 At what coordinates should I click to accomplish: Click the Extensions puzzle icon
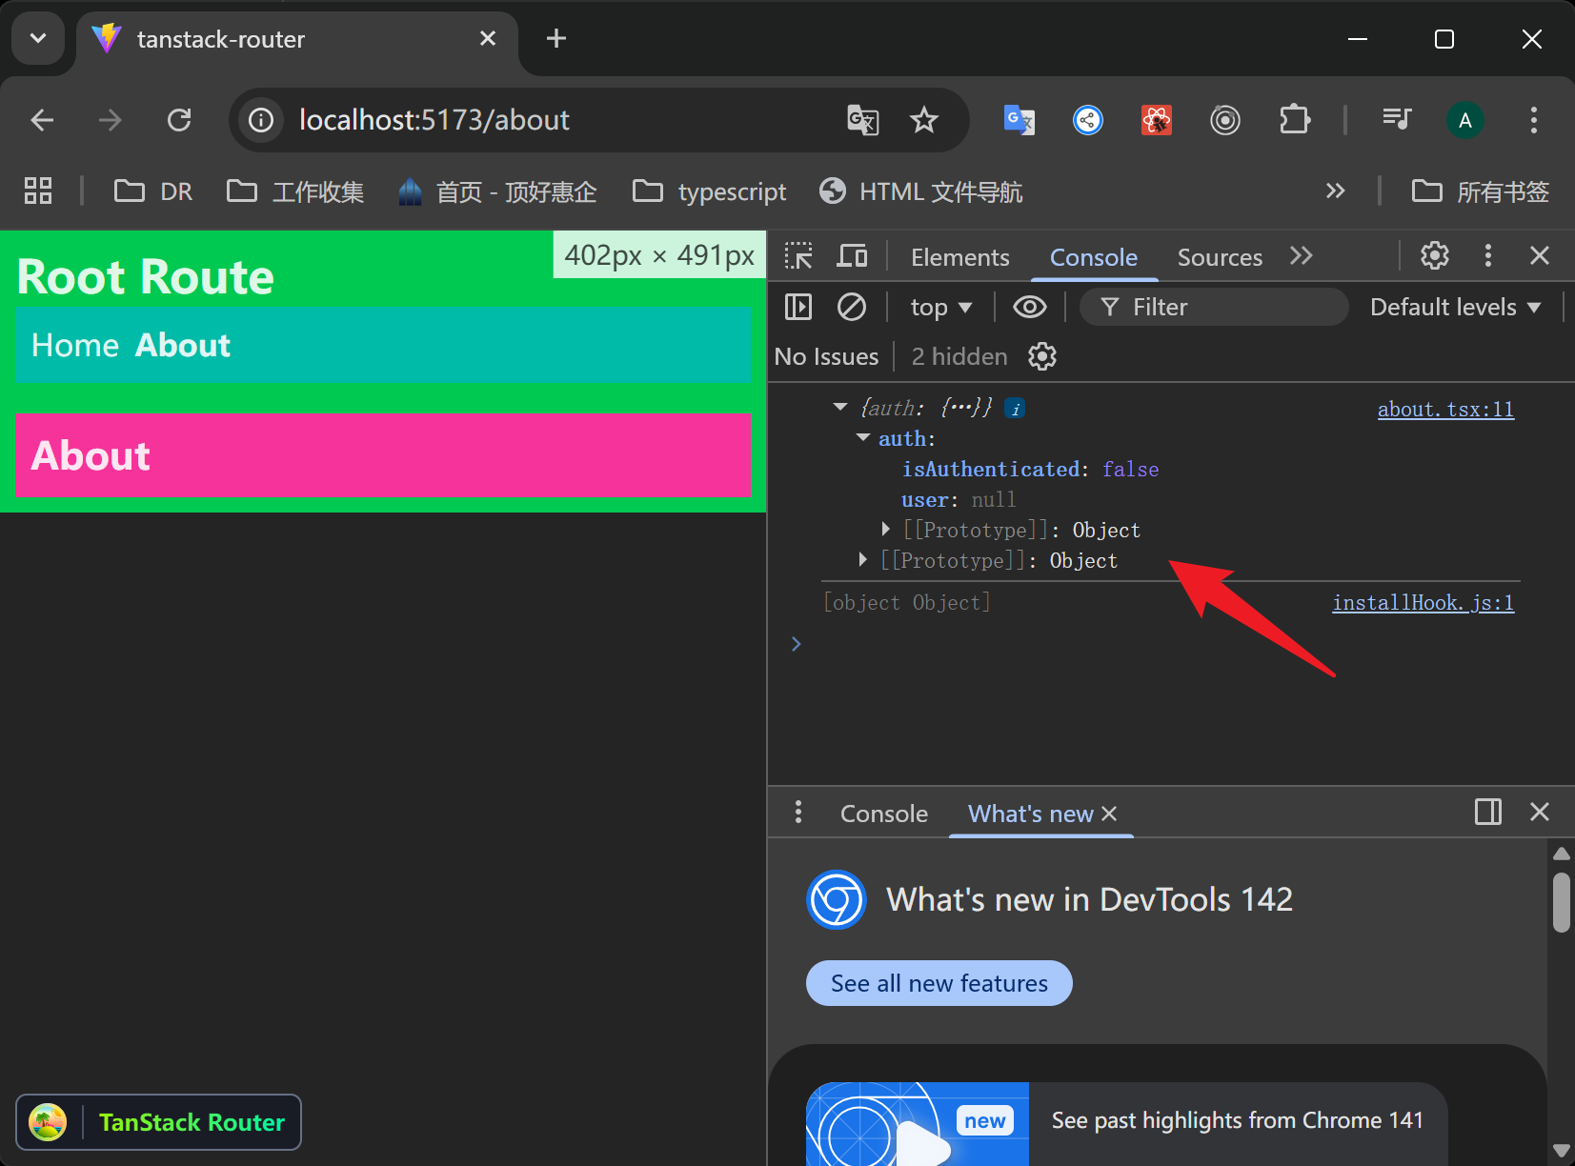(1294, 120)
